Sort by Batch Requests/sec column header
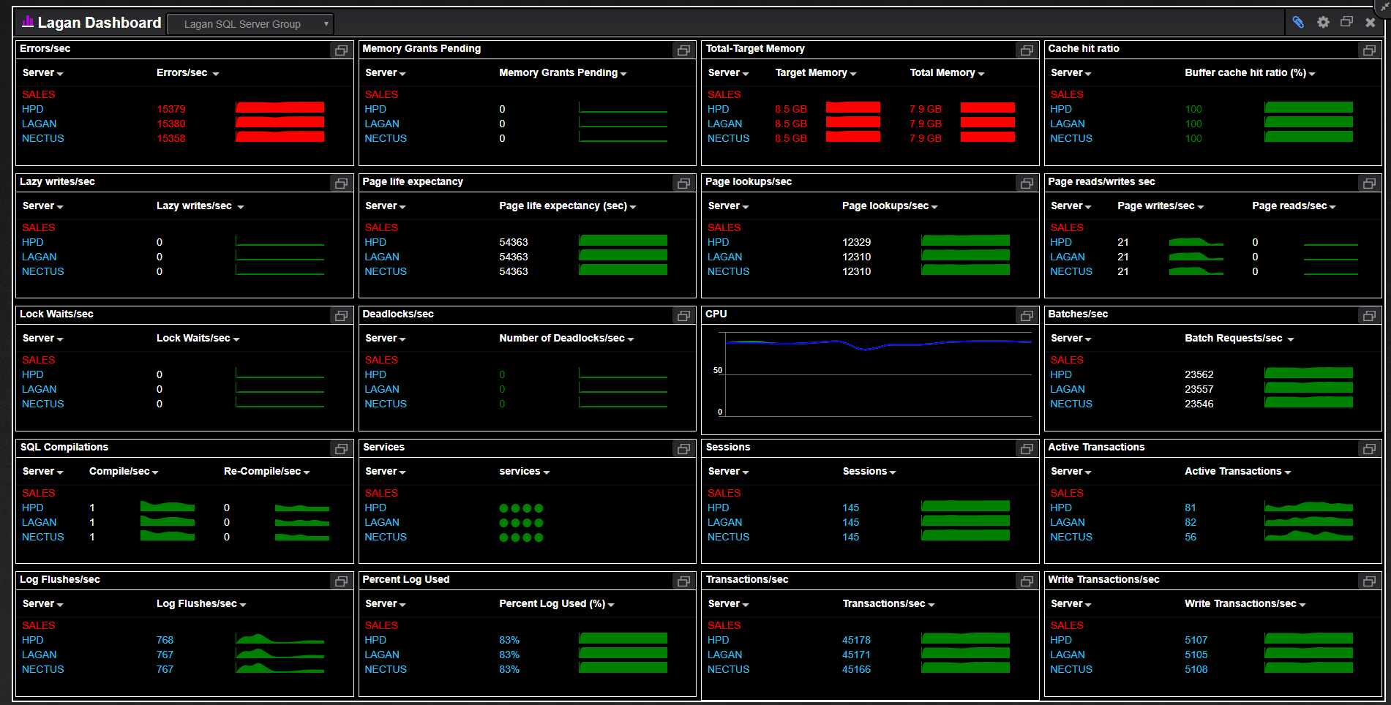The width and height of the screenshot is (1391, 705). [1239, 338]
